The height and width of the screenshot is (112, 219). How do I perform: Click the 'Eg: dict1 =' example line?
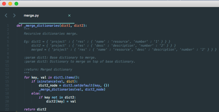97,42
